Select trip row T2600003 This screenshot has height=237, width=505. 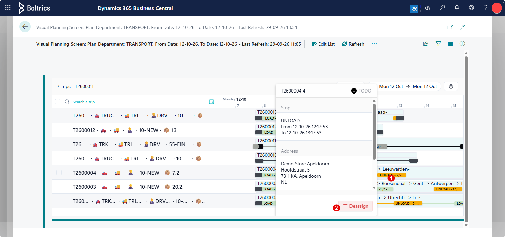coord(134,187)
